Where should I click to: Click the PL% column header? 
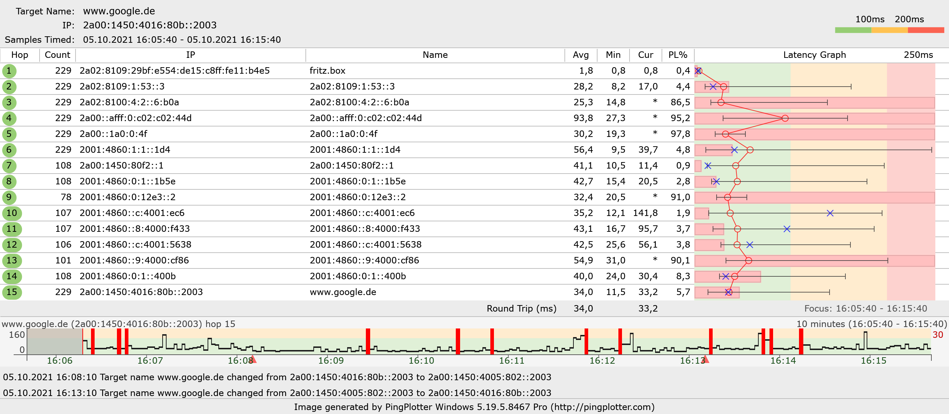click(677, 55)
